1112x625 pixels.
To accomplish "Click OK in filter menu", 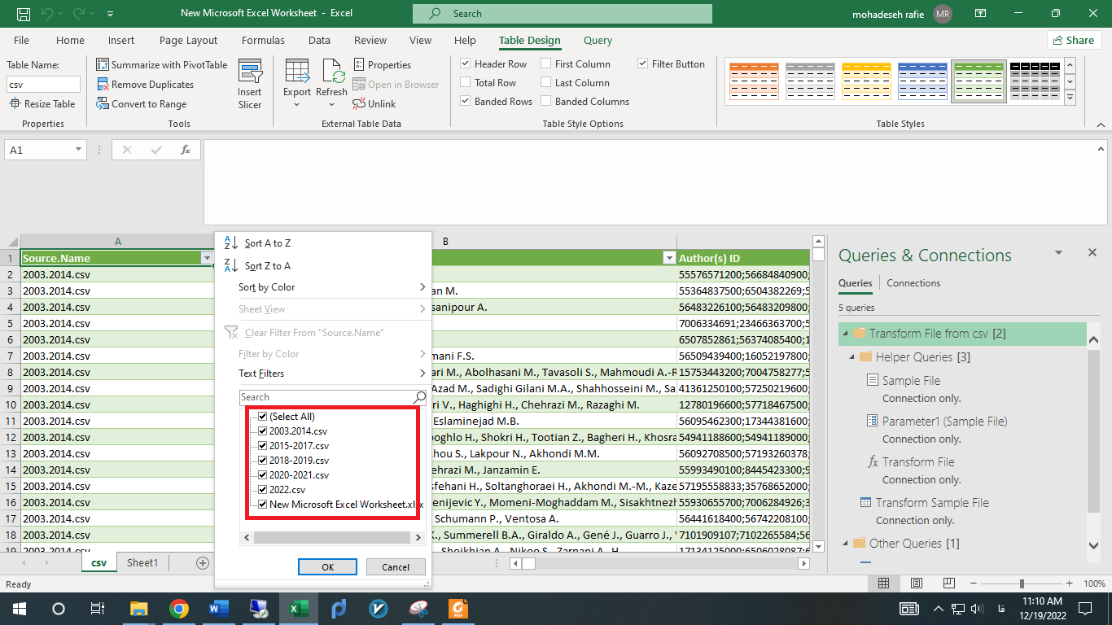I will [x=327, y=567].
